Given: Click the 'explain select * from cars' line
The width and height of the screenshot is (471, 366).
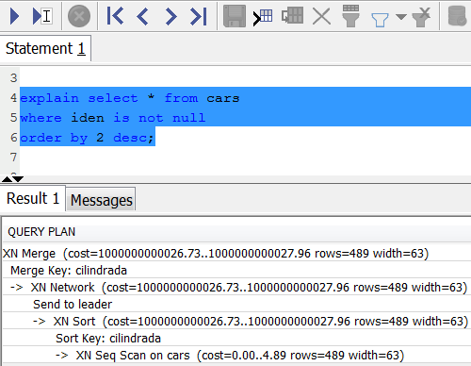Looking at the screenshot, I should point(130,98).
